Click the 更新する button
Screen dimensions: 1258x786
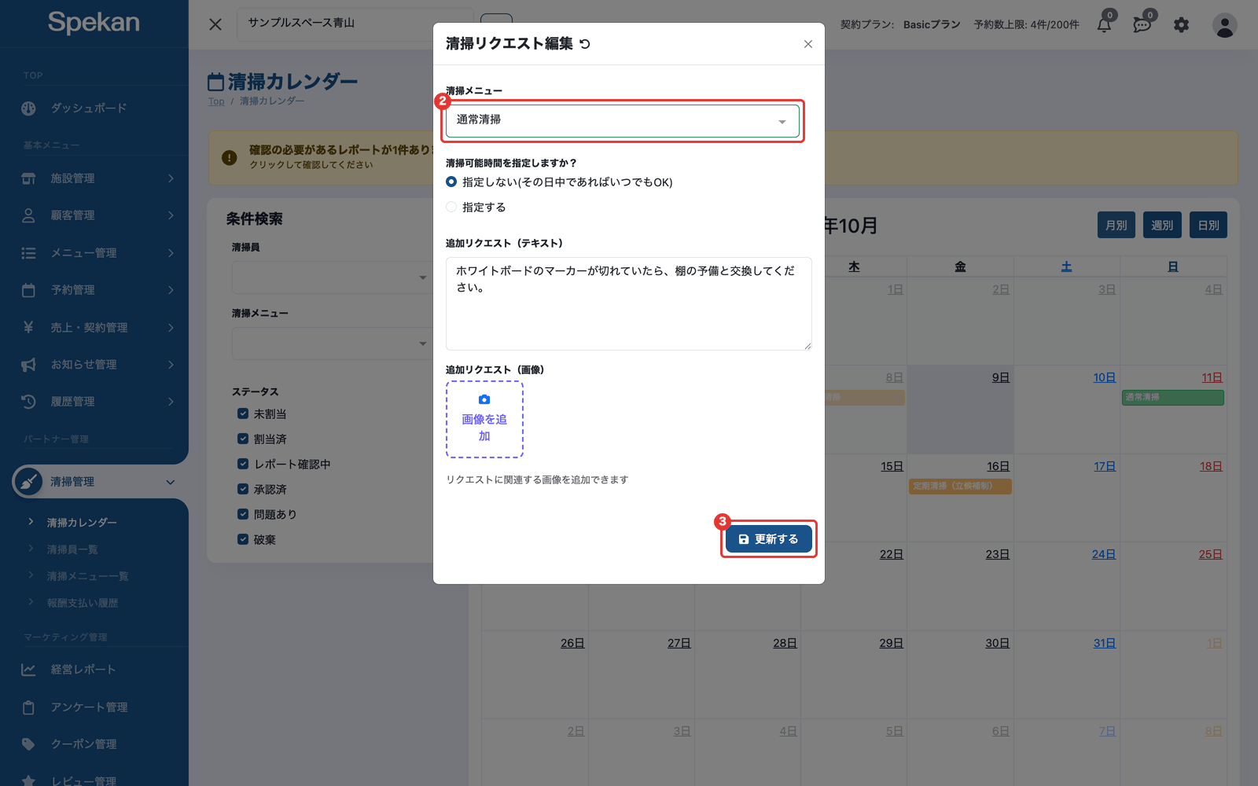pos(768,539)
